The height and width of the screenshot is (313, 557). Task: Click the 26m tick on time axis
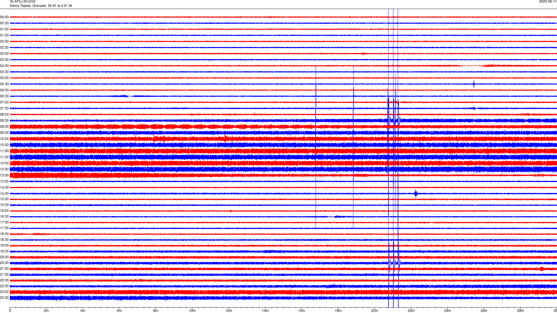(x=484, y=311)
